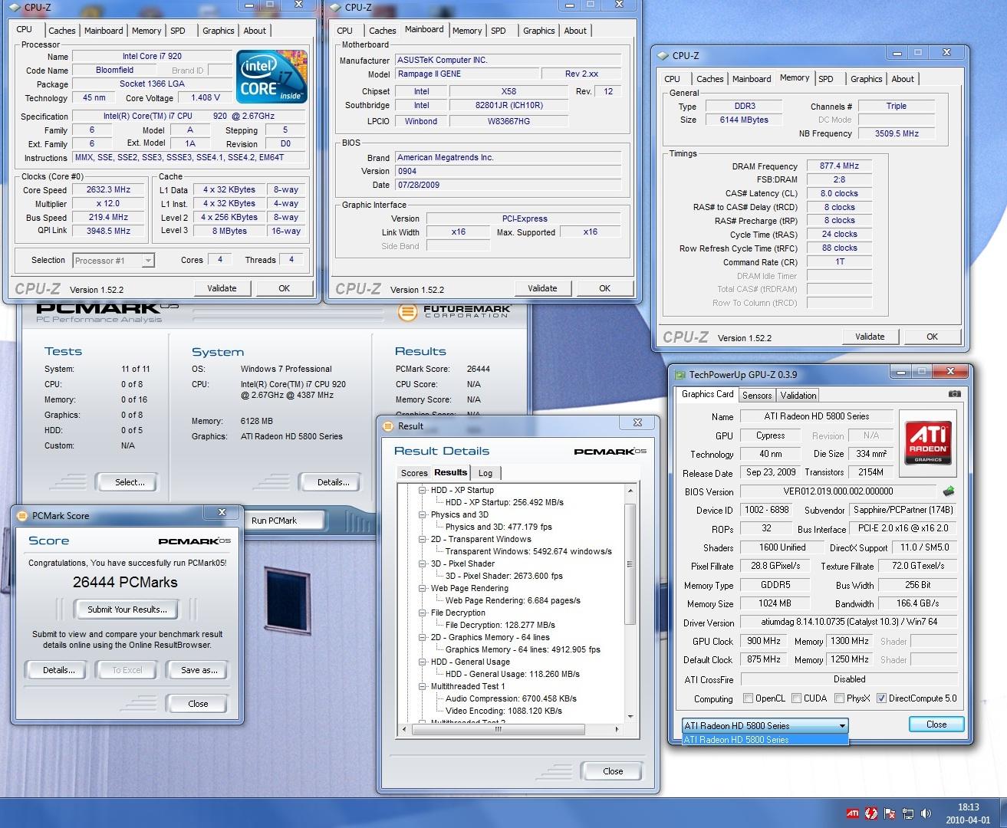
Task: Select highlighted ATI Radeon HD 5800 dropdown entry
Action: 765,740
